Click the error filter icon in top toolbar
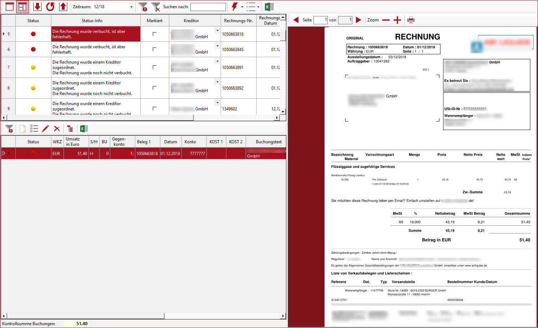The width and height of the screenshot is (538, 328). tap(143, 7)
